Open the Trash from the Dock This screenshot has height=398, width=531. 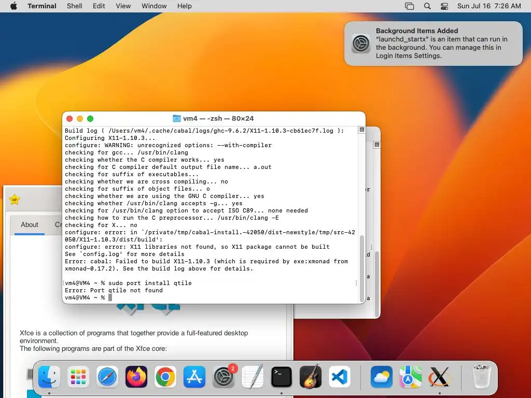click(481, 377)
